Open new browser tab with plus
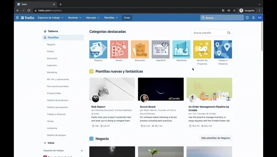Image resolution: width=277 pixels, height=157 pixels. pos(61,4)
